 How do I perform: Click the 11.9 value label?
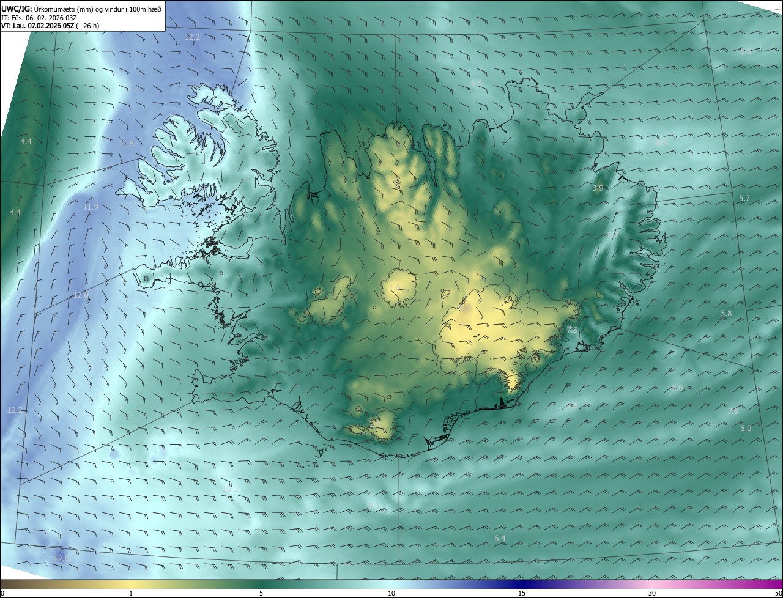point(91,207)
